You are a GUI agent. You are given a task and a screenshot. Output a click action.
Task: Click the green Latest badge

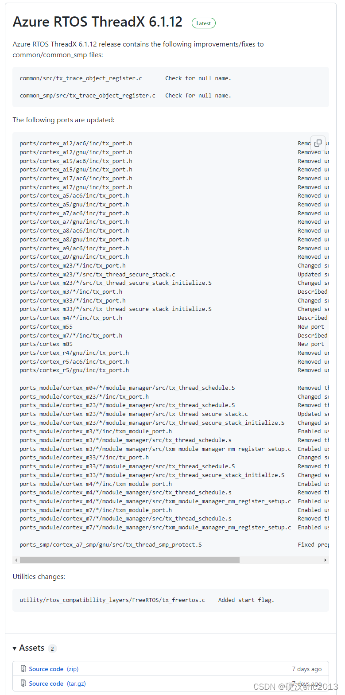pyautogui.click(x=203, y=23)
